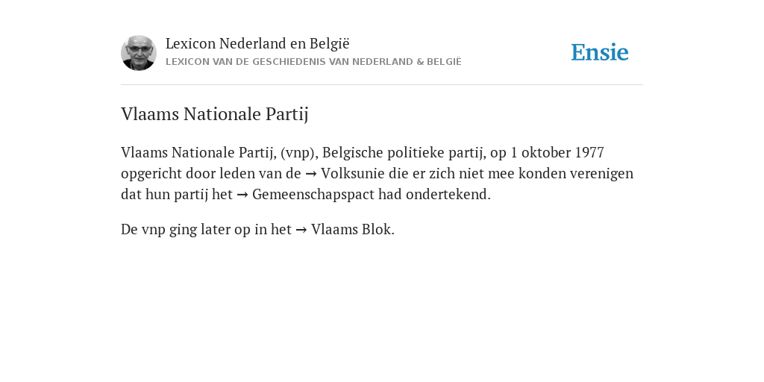The width and height of the screenshot is (764, 382).
Task: Select the Vlaams Nationale Partij heading
Action: tap(214, 114)
